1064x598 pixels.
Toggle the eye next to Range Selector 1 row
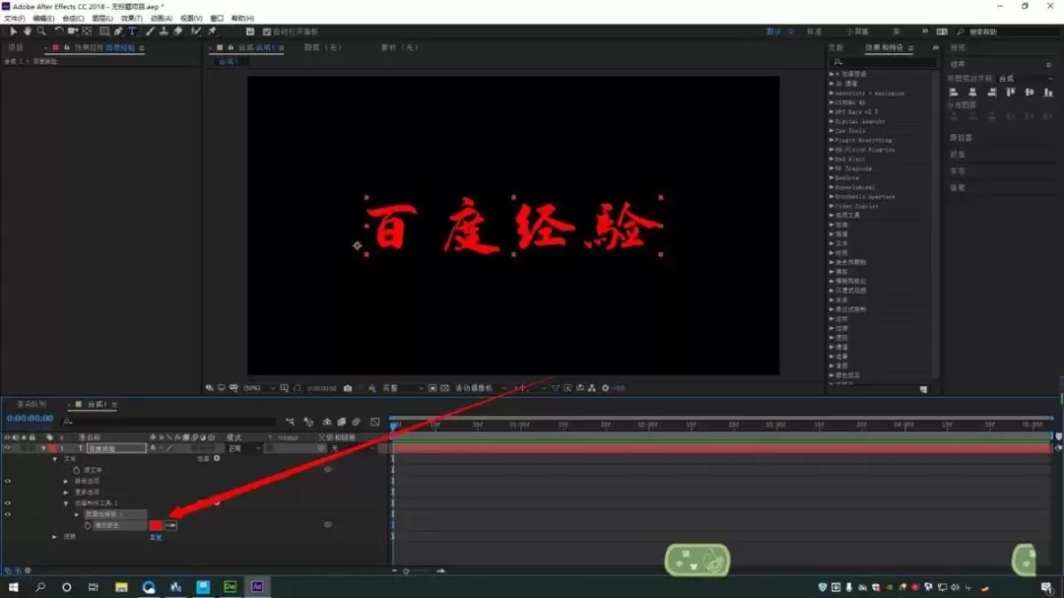(8, 514)
